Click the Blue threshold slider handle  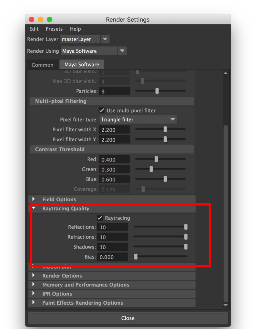(x=165, y=179)
